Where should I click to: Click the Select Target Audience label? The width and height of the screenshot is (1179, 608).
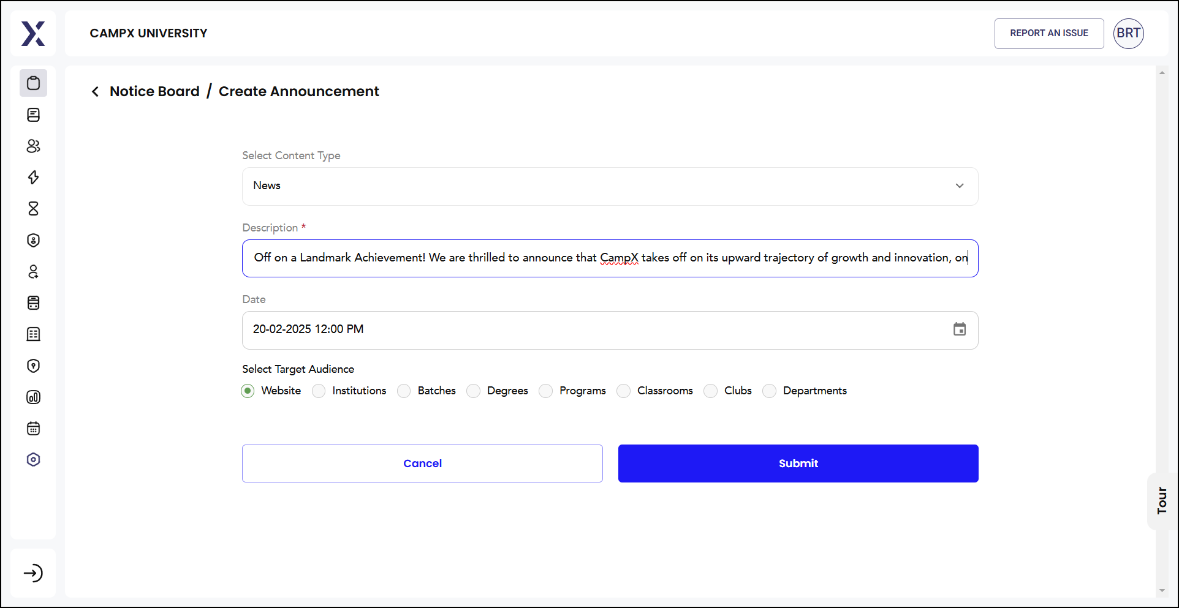[298, 369]
